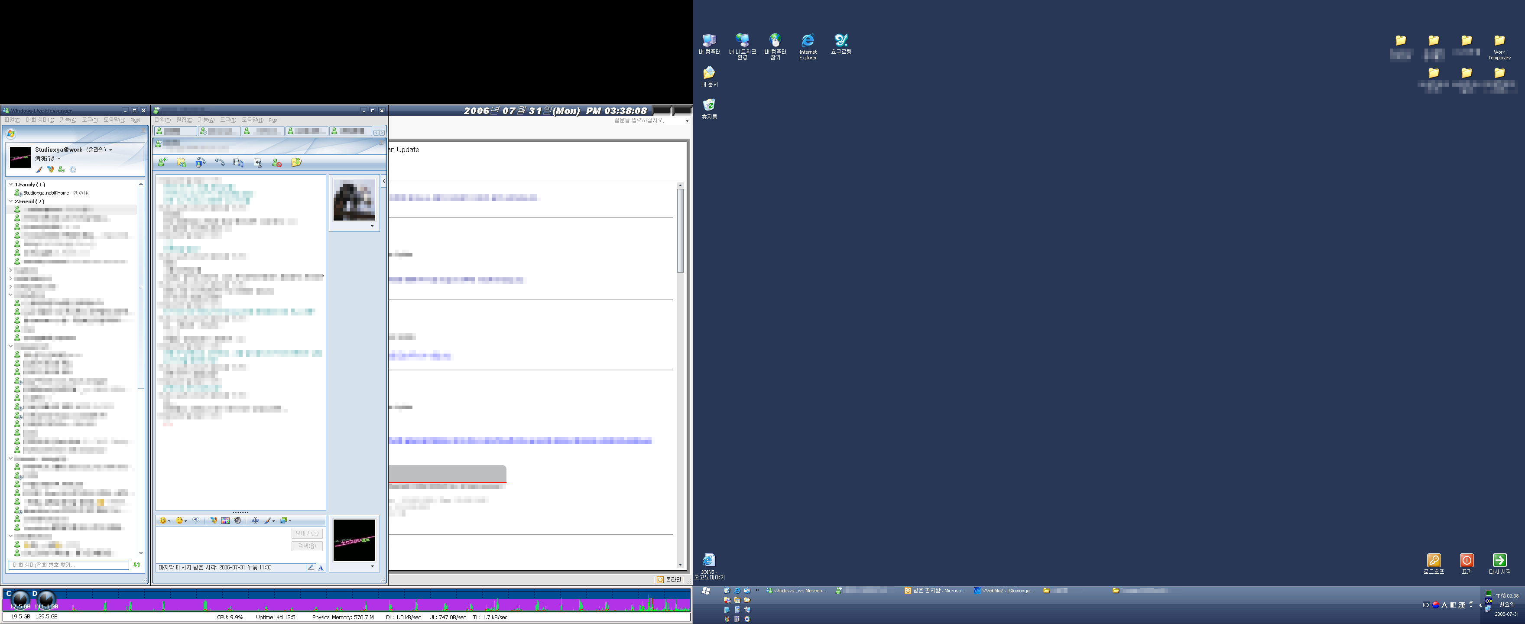Click your display picture thumbnail in Messenger

click(20, 158)
